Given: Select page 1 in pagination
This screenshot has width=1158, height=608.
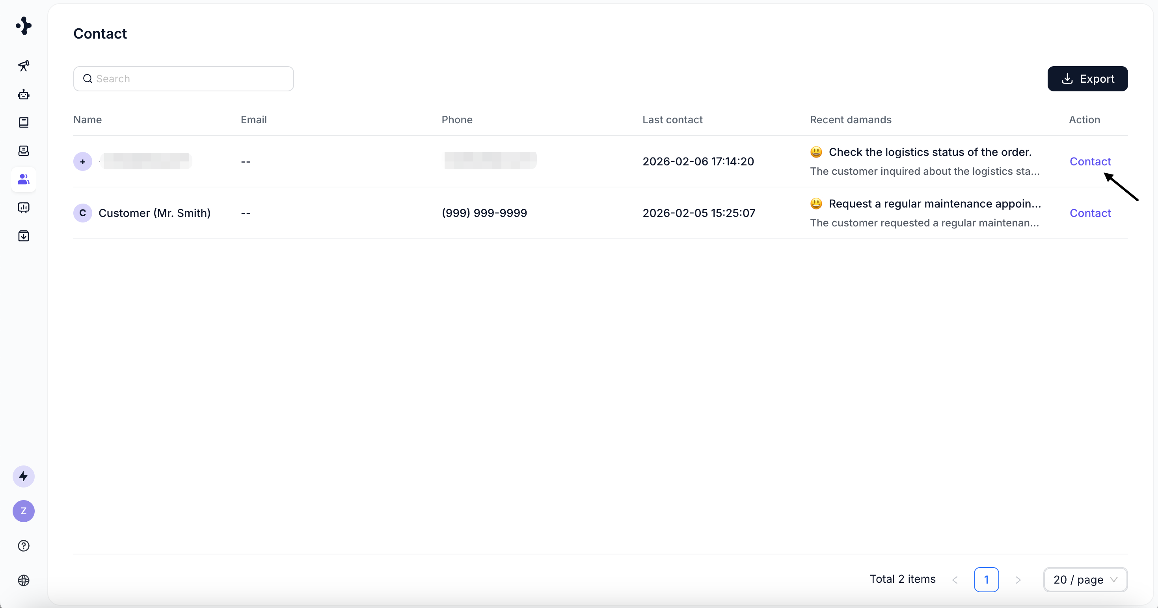Looking at the screenshot, I should click(x=986, y=580).
